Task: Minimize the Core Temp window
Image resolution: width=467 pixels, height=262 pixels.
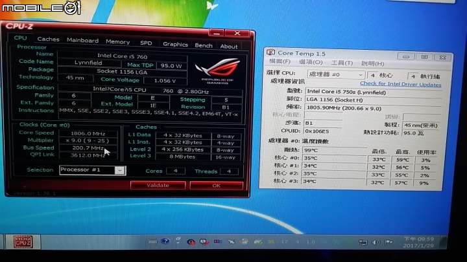Action: coord(405,56)
